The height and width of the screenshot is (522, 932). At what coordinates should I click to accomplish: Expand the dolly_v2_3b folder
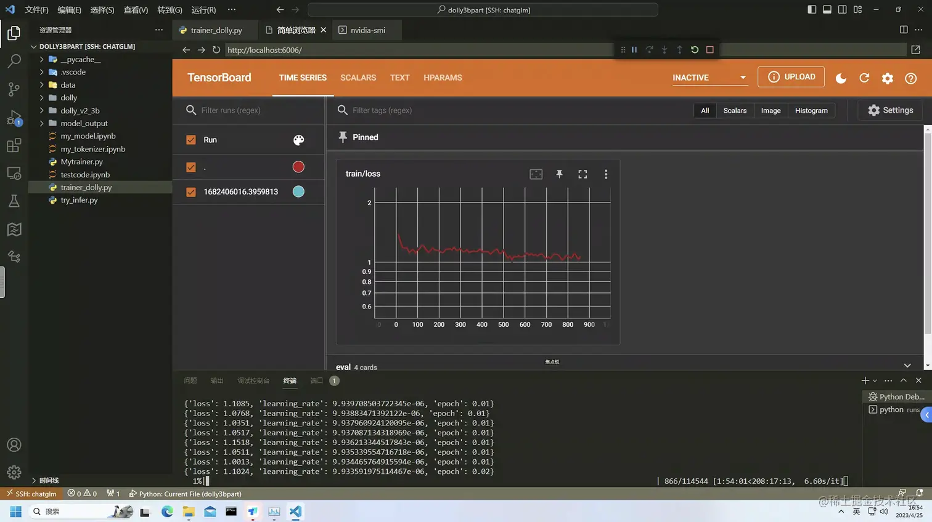point(41,111)
